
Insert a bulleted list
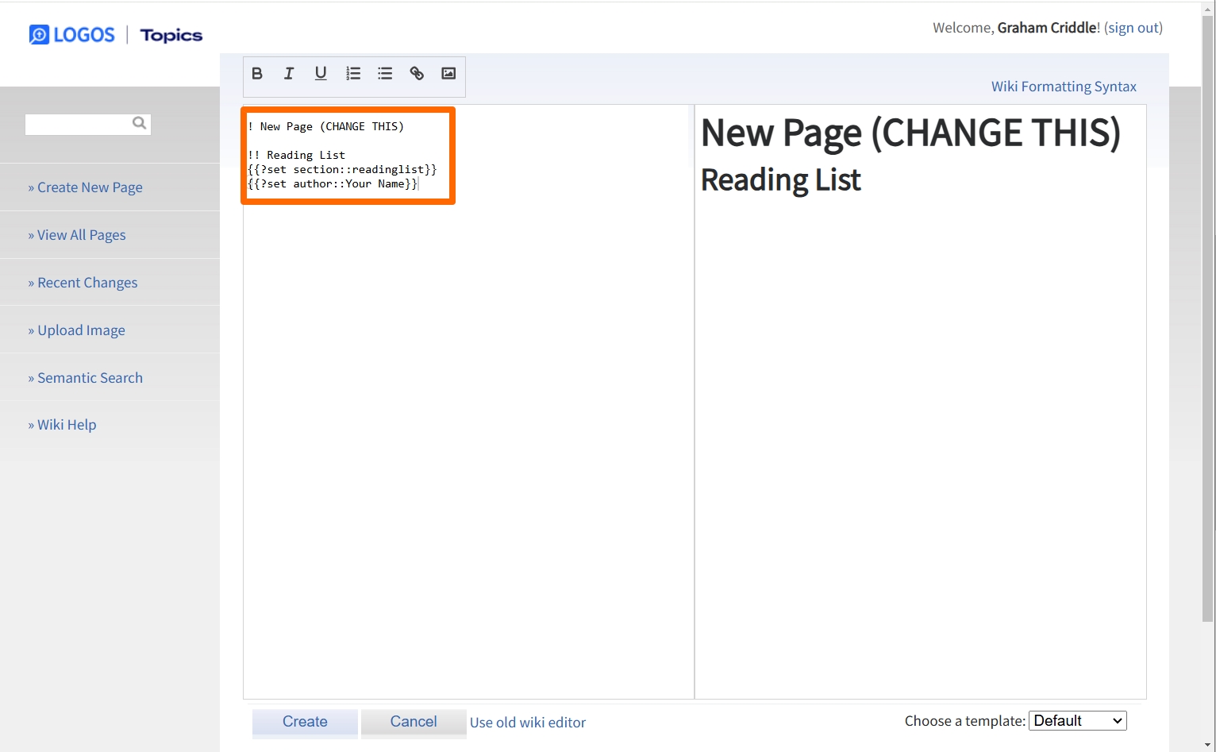[x=385, y=74]
